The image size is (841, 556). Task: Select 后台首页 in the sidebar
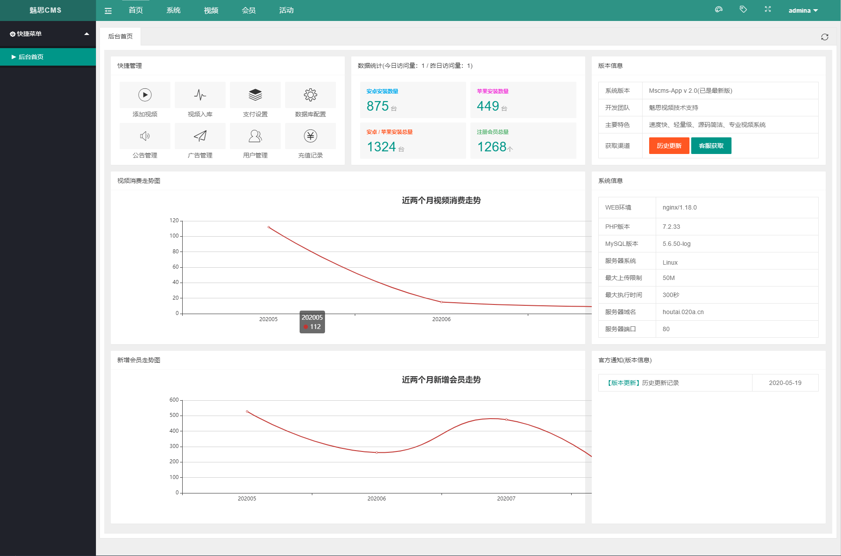point(31,57)
